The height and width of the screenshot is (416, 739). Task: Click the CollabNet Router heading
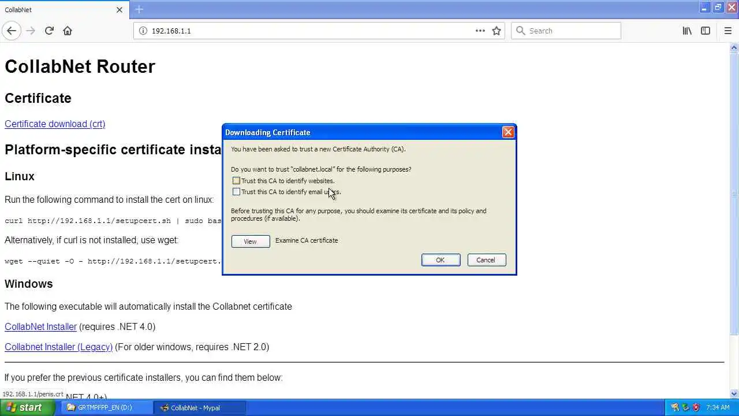click(80, 66)
